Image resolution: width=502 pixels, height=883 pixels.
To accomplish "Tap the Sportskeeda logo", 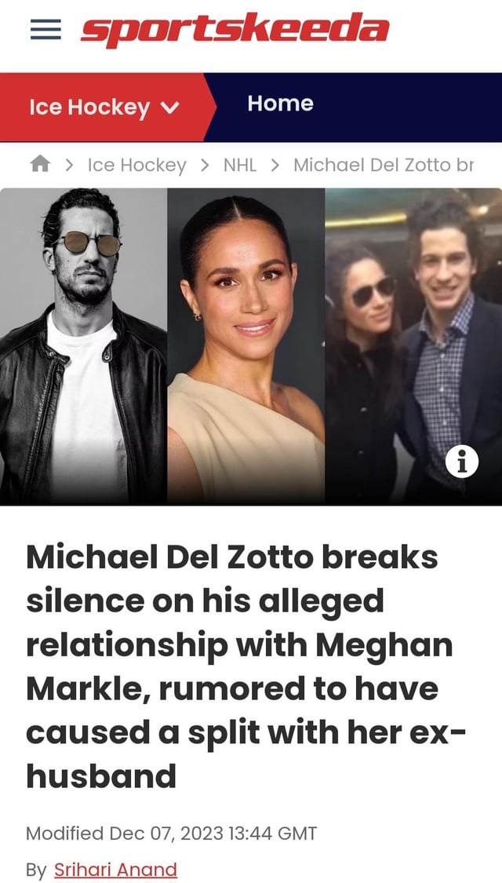I will (235, 29).
